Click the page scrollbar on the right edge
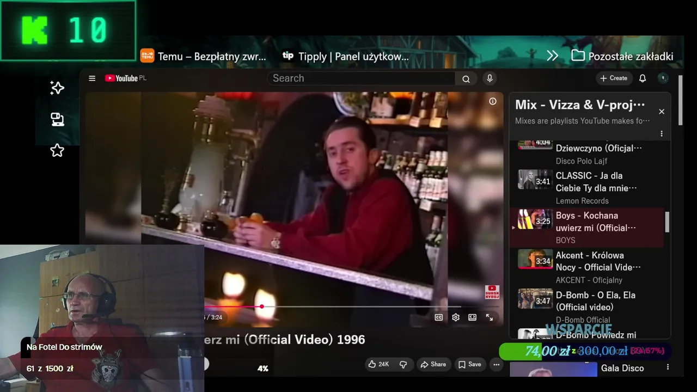 (x=681, y=101)
